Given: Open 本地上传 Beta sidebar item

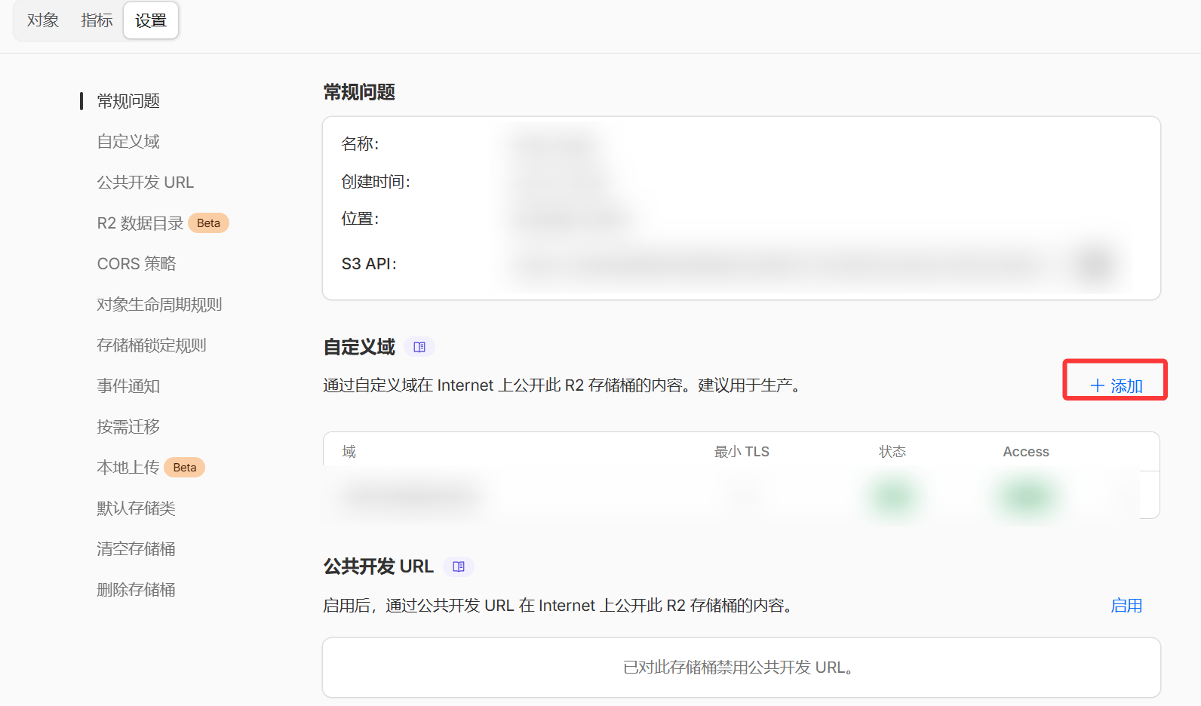Looking at the screenshot, I should pos(128,468).
